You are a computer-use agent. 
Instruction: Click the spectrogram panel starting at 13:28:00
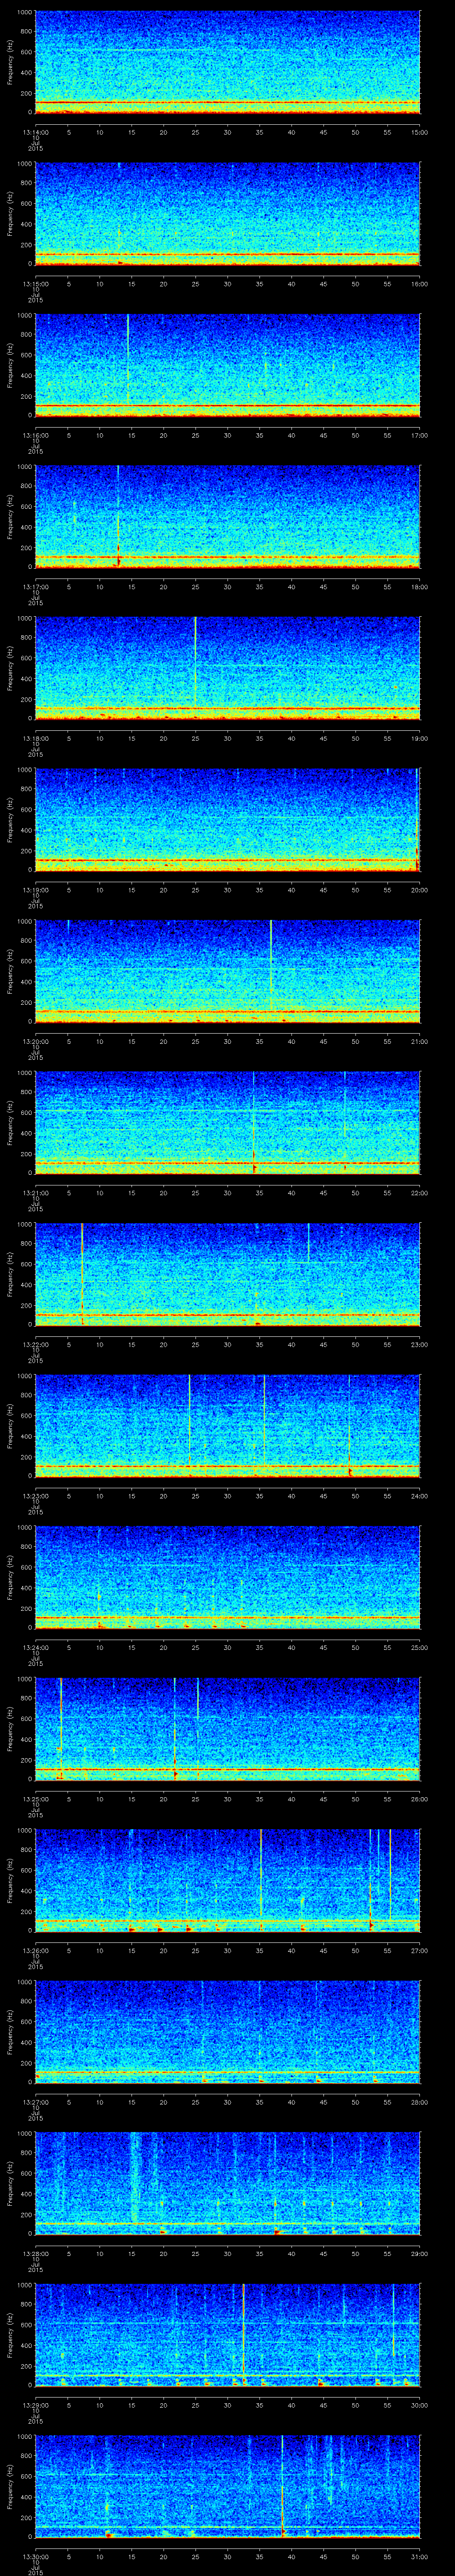[227, 2183]
